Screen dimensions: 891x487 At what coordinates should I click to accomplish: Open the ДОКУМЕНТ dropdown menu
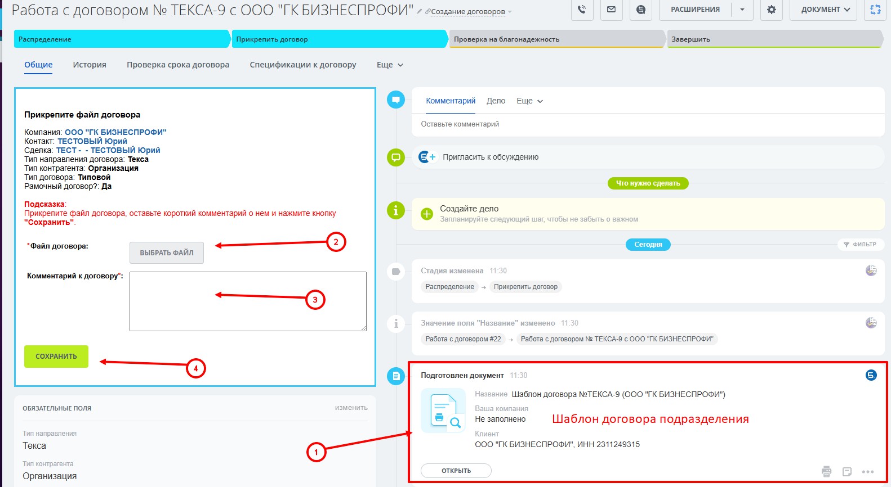823,10
